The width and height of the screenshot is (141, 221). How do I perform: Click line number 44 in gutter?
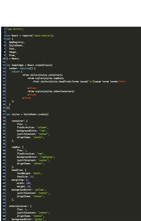tap(4, 170)
